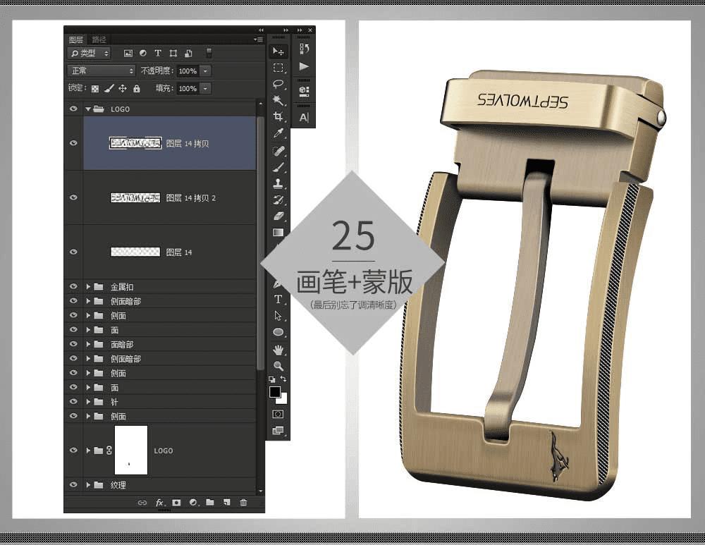The height and width of the screenshot is (545, 705).
Task: Lock transparent pixels
Action: coord(95,89)
